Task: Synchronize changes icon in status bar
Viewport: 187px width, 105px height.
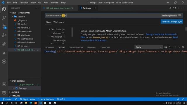Action: click(x=16, y=99)
